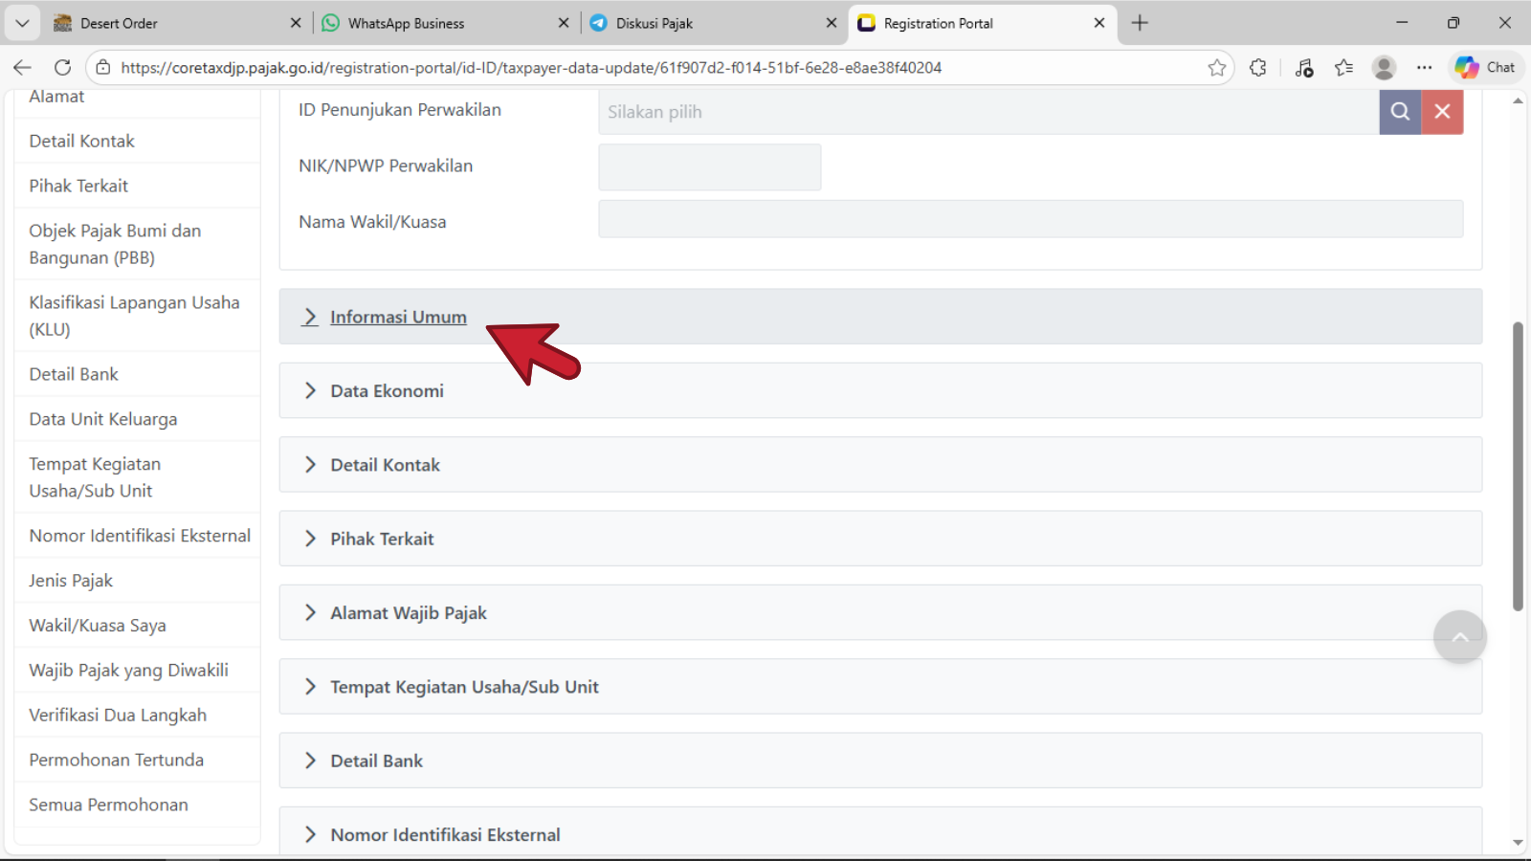Open the browser profile icon

pyautogui.click(x=1384, y=68)
